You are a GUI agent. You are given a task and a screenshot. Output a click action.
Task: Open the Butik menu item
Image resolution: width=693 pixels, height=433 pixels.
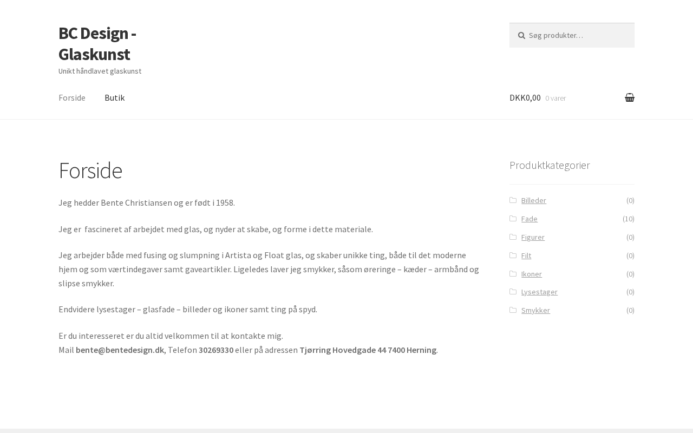point(114,97)
